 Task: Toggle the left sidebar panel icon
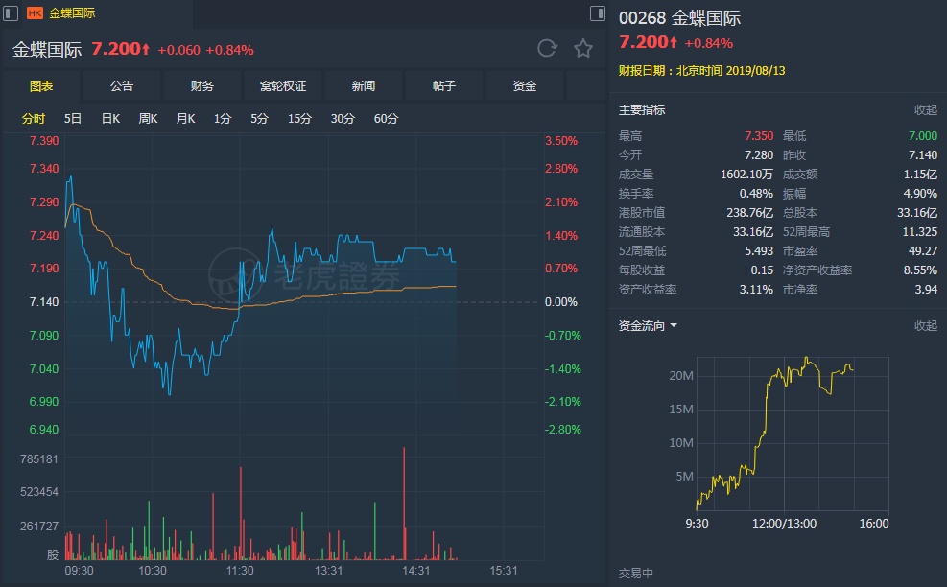[x=11, y=12]
